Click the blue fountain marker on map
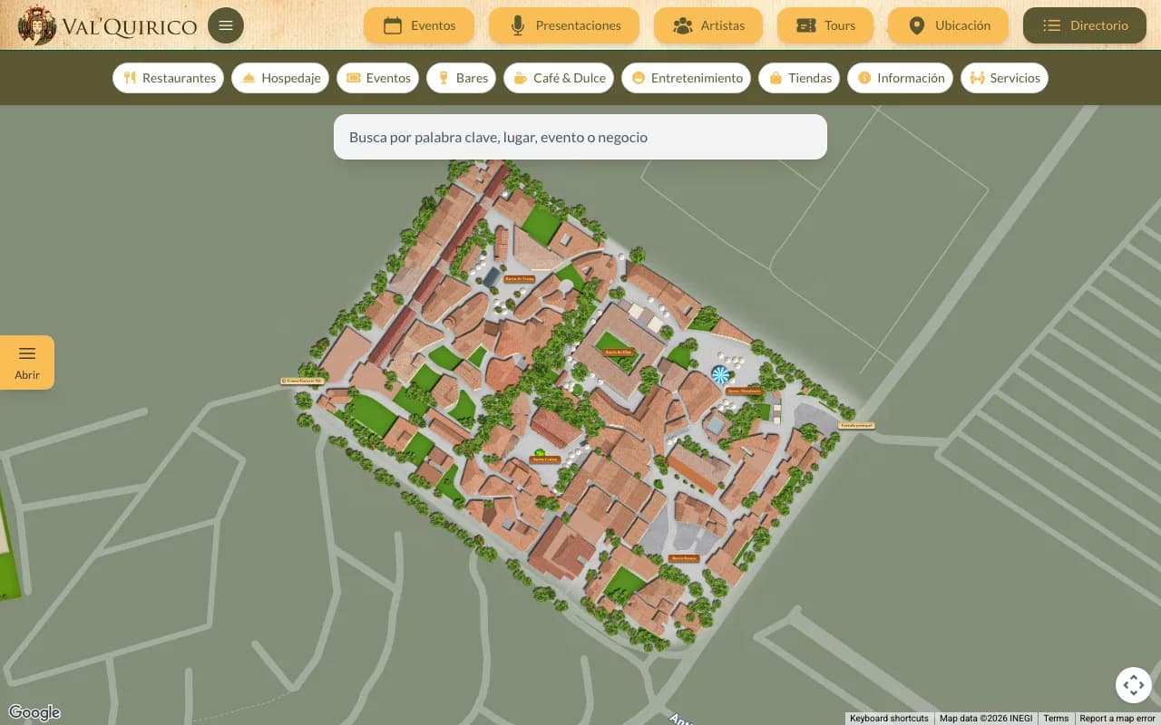 click(x=720, y=374)
